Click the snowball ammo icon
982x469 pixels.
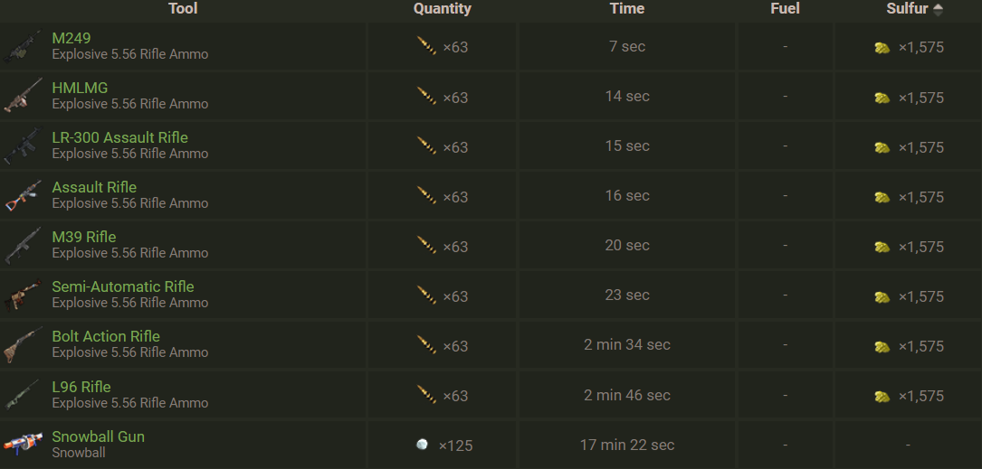422,445
